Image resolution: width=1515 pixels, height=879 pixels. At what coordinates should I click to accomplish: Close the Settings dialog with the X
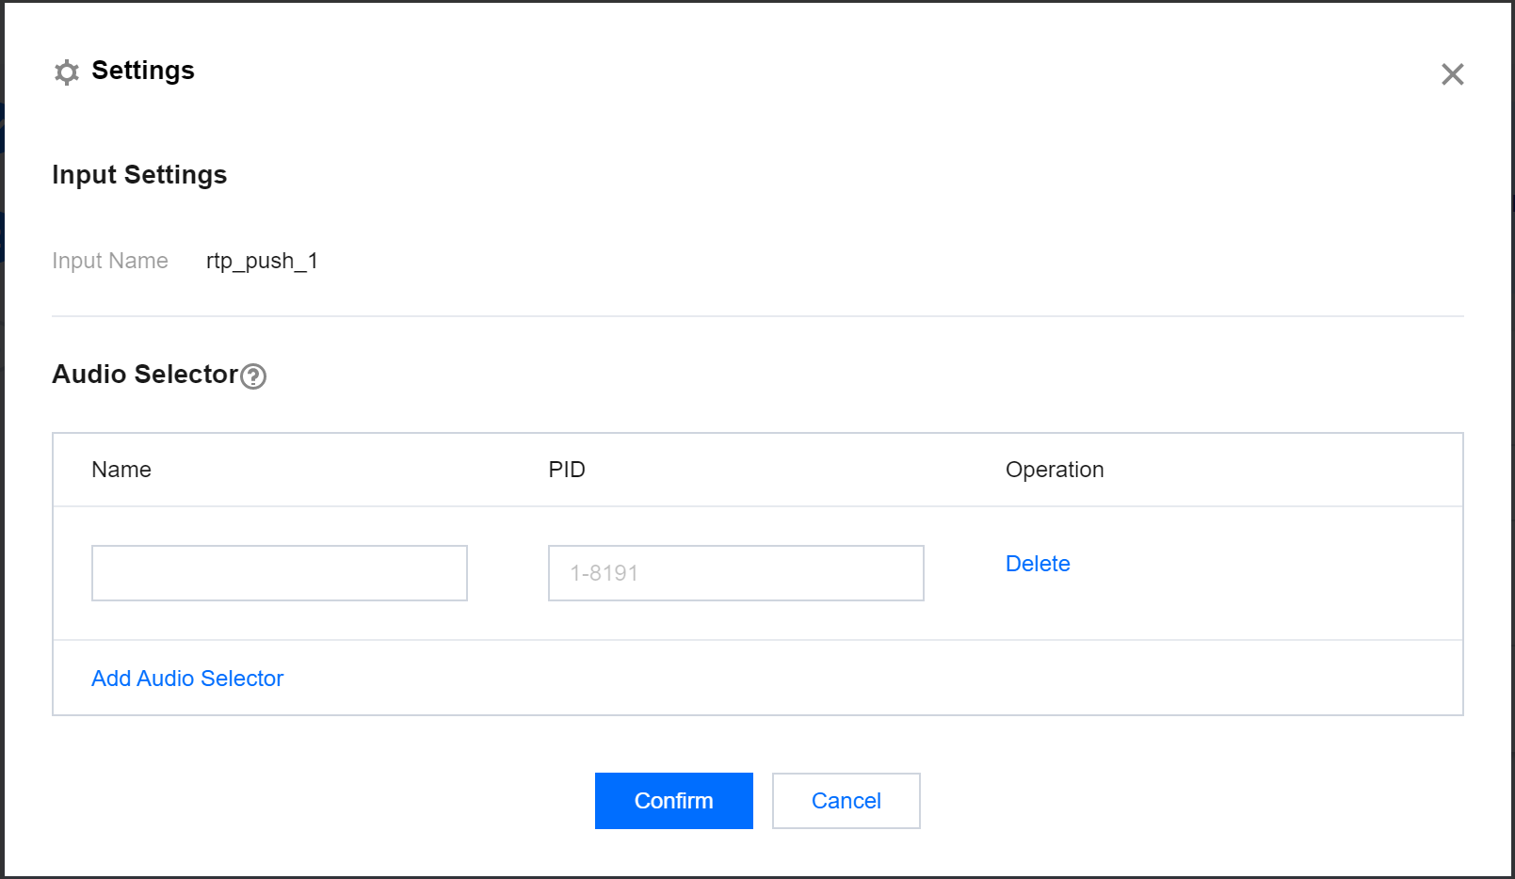click(x=1452, y=74)
